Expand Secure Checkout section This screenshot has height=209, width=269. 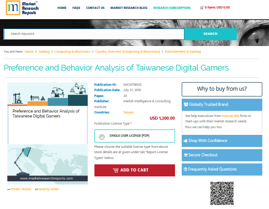pyautogui.click(x=222, y=155)
